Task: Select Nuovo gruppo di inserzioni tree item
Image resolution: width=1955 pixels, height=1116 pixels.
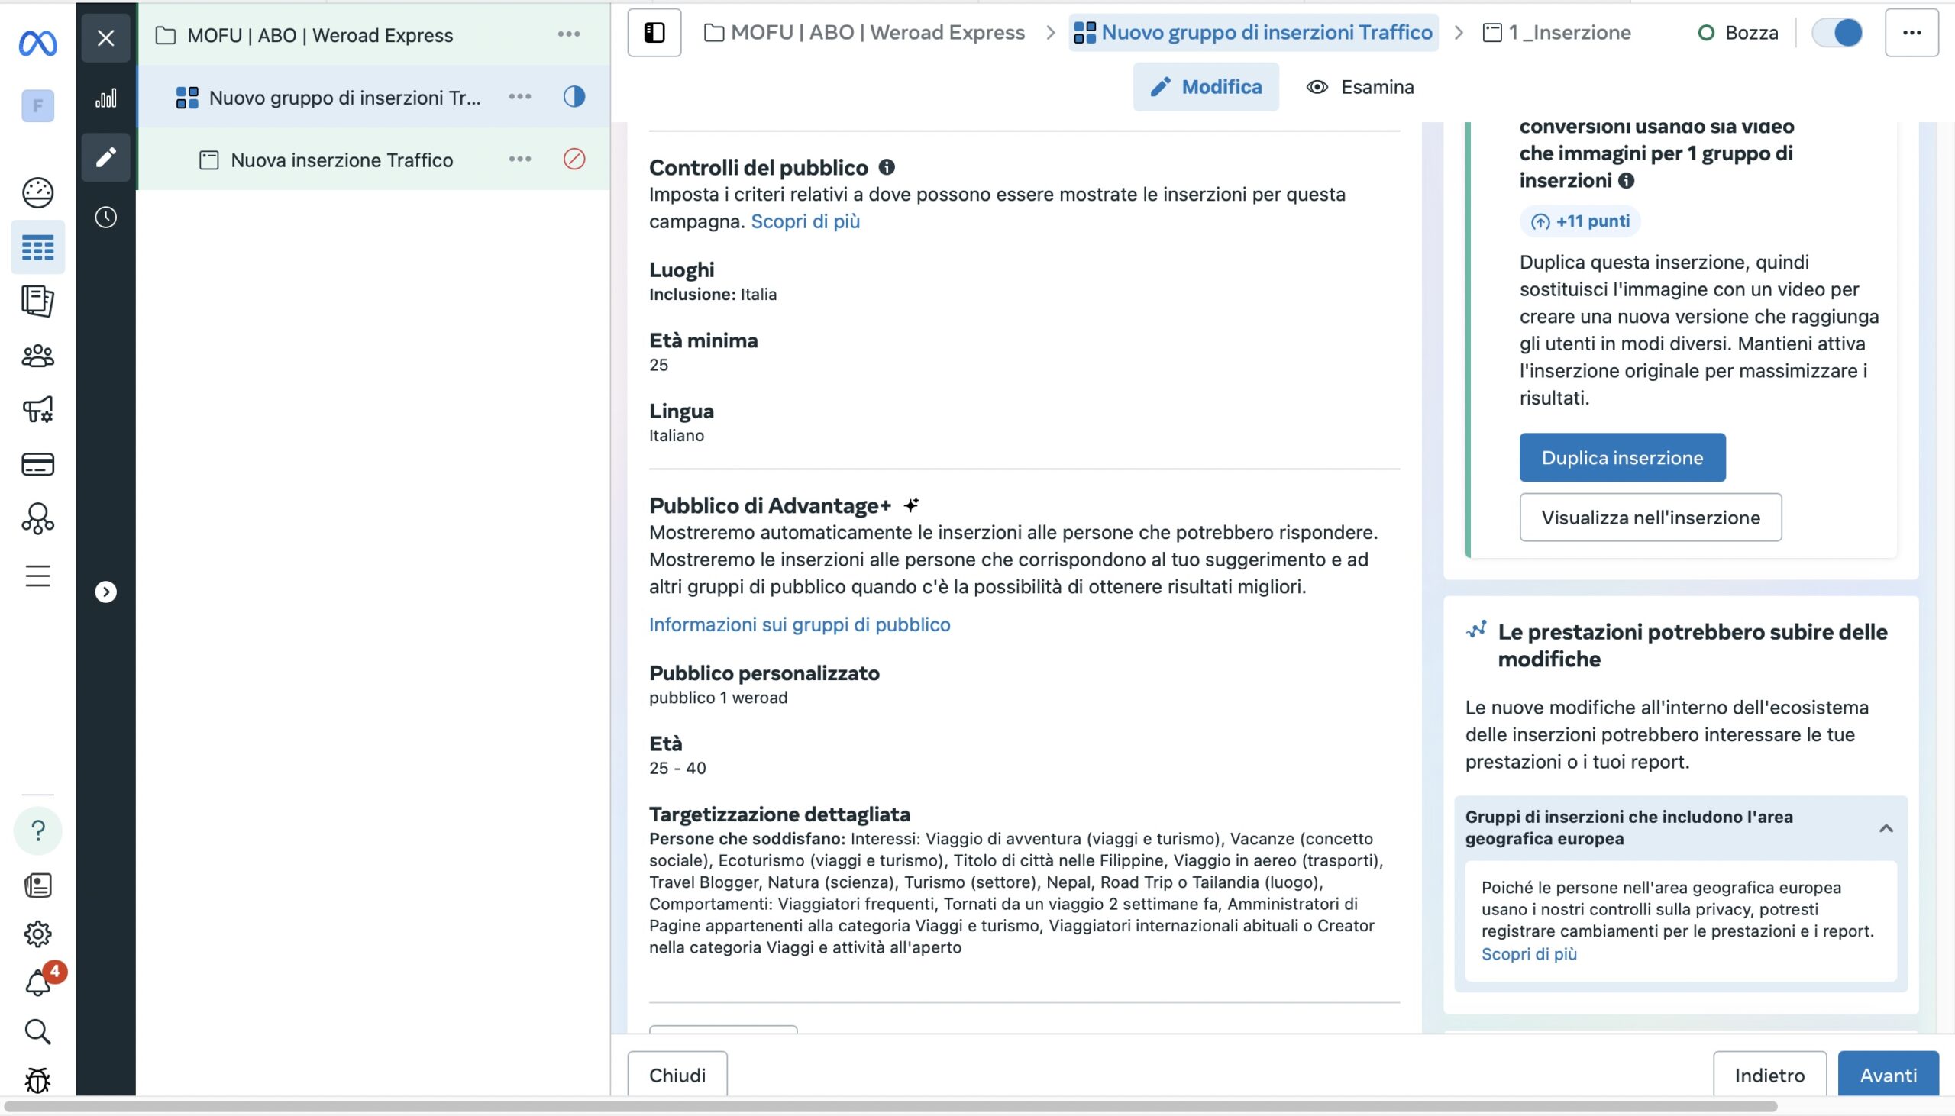Action: point(328,98)
